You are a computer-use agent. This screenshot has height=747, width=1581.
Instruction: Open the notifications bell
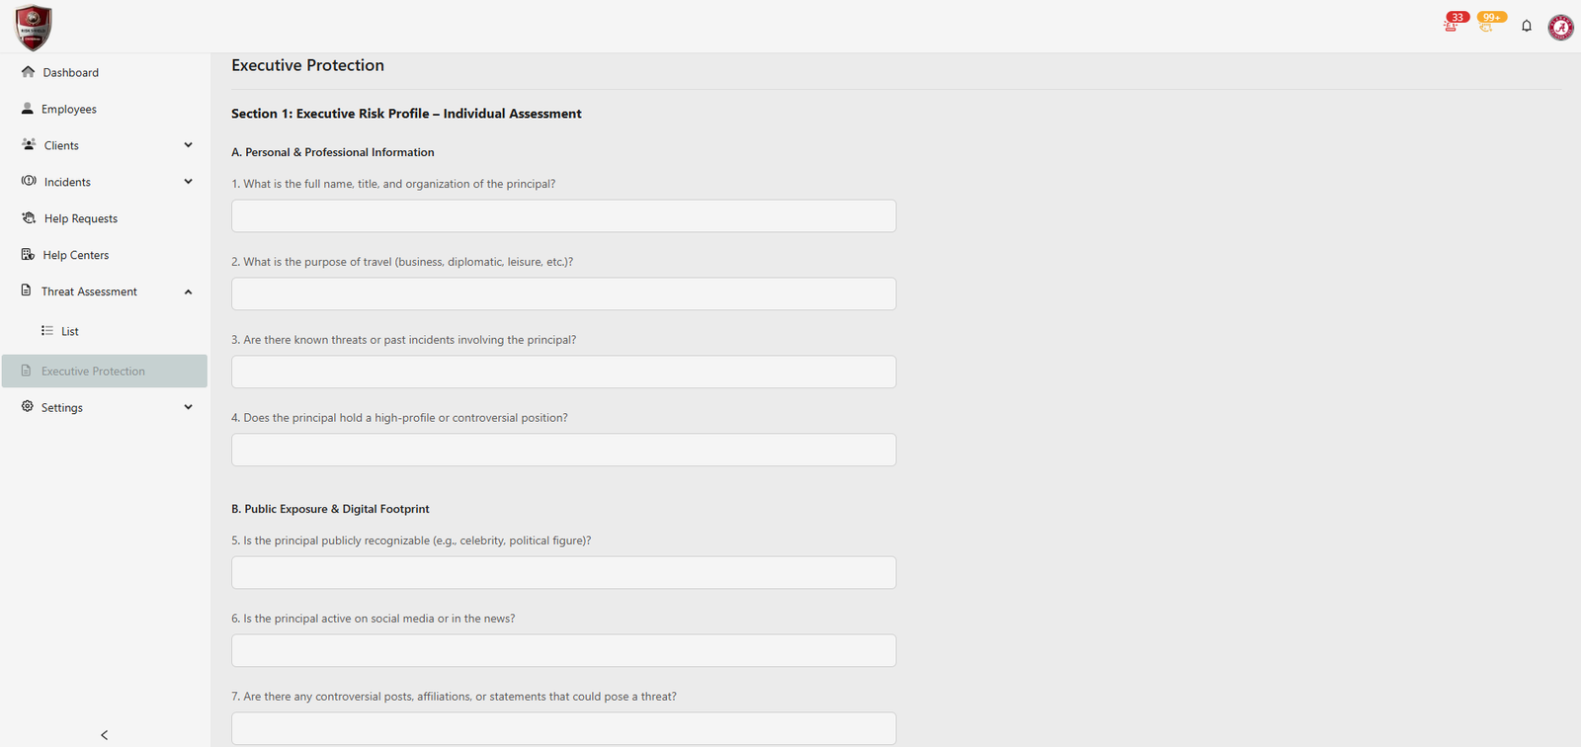(1527, 26)
